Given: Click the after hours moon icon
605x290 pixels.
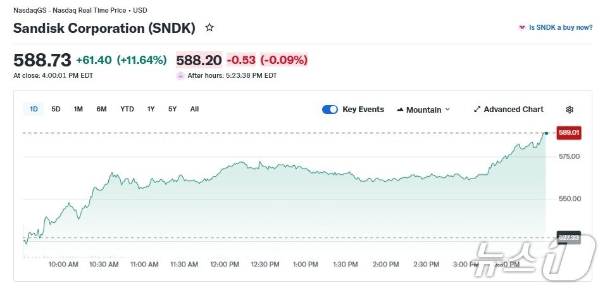Looking at the screenshot, I should [x=180, y=75].
